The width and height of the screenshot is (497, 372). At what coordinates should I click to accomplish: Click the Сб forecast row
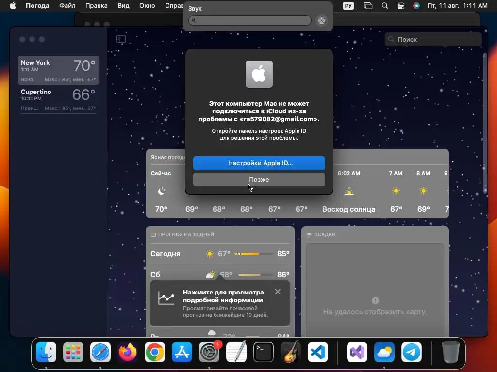tap(220, 274)
